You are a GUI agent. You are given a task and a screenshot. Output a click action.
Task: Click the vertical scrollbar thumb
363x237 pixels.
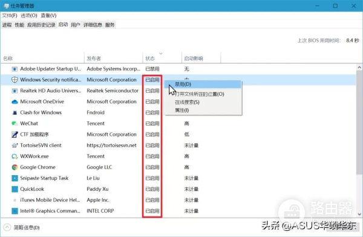(359, 122)
